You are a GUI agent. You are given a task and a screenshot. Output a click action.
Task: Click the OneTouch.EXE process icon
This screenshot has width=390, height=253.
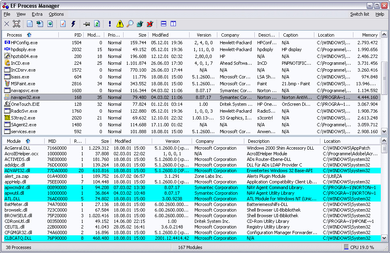click(x=7, y=104)
